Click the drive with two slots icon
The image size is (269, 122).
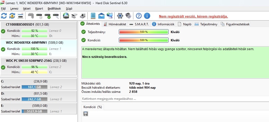coord(74,16)
